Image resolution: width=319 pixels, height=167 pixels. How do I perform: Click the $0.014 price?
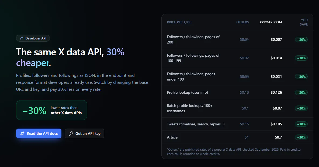pos(276,58)
